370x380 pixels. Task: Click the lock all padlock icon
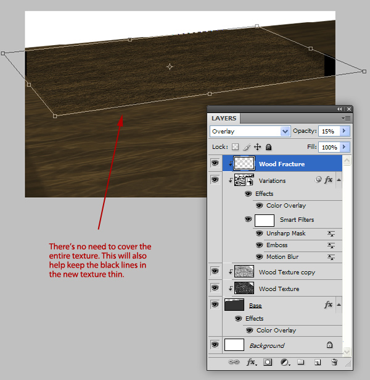268,147
